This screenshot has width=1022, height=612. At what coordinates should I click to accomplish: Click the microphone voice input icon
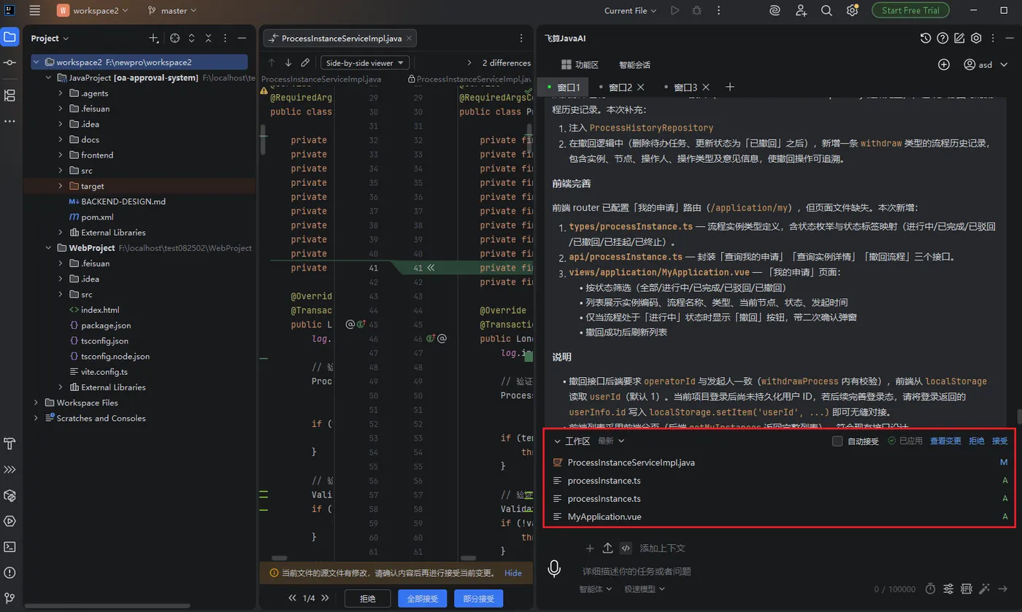click(x=555, y=568)
